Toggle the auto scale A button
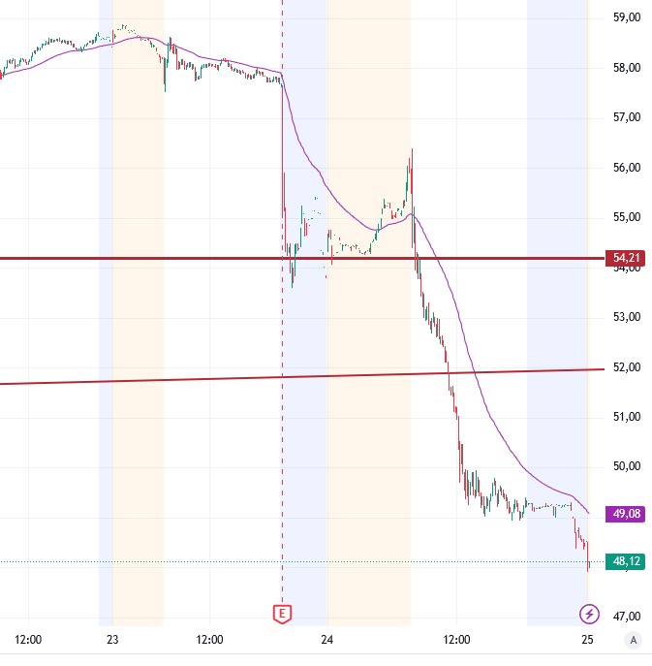The width and height of the screenshot is (652, 666). pyautogui.click(x=633, y=640)
